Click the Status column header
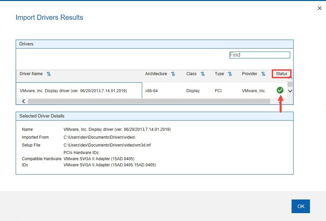Image resolution: width=326 pixels, height=221 pixels. (x=282, y=74)
